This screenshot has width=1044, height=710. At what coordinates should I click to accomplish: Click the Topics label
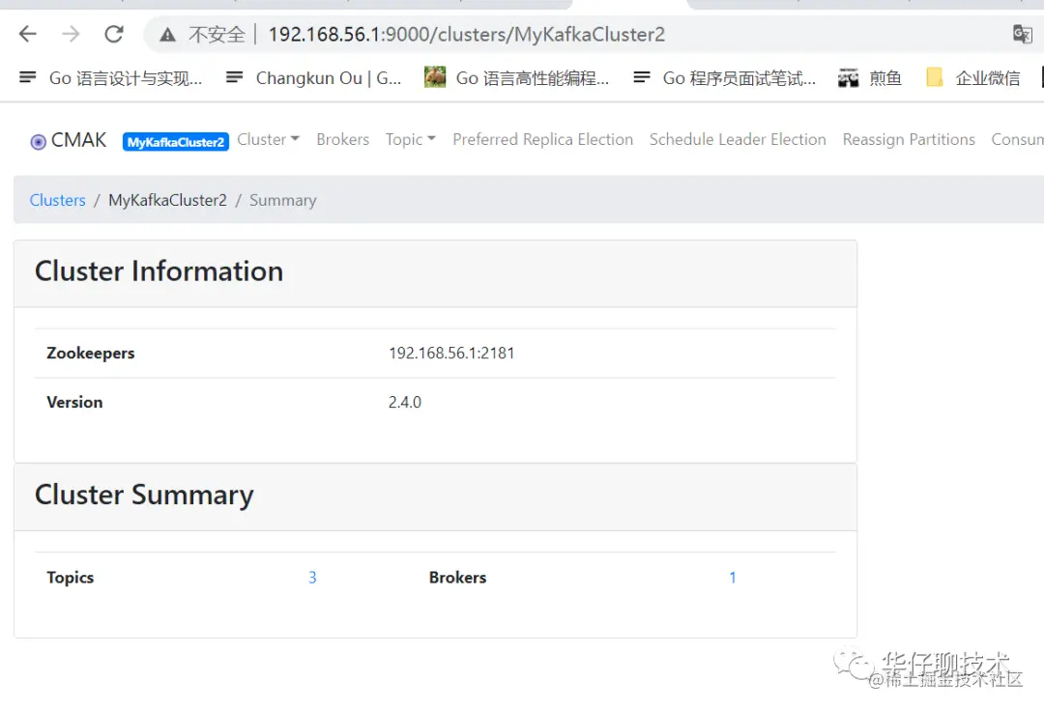[70, 578]
